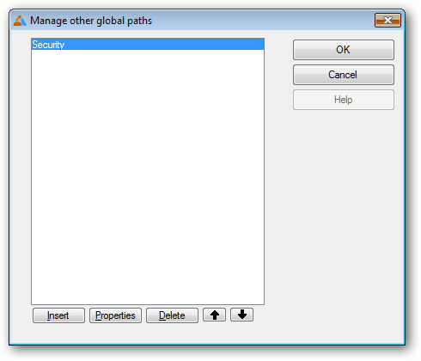Delete the selected Security path

(x=172, y=315)
